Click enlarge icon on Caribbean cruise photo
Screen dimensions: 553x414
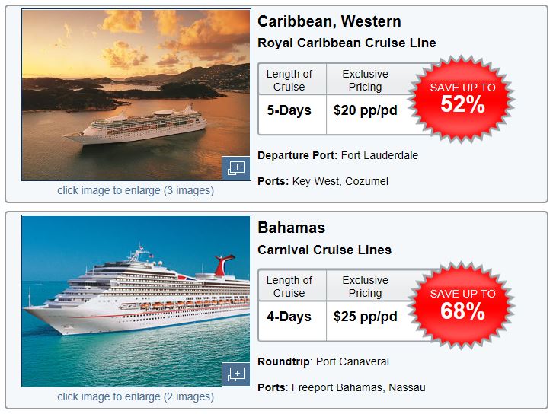tap(236, 168)
